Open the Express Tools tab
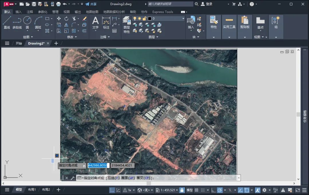Viewport: 309px width, 195px height. click(163, 12)
